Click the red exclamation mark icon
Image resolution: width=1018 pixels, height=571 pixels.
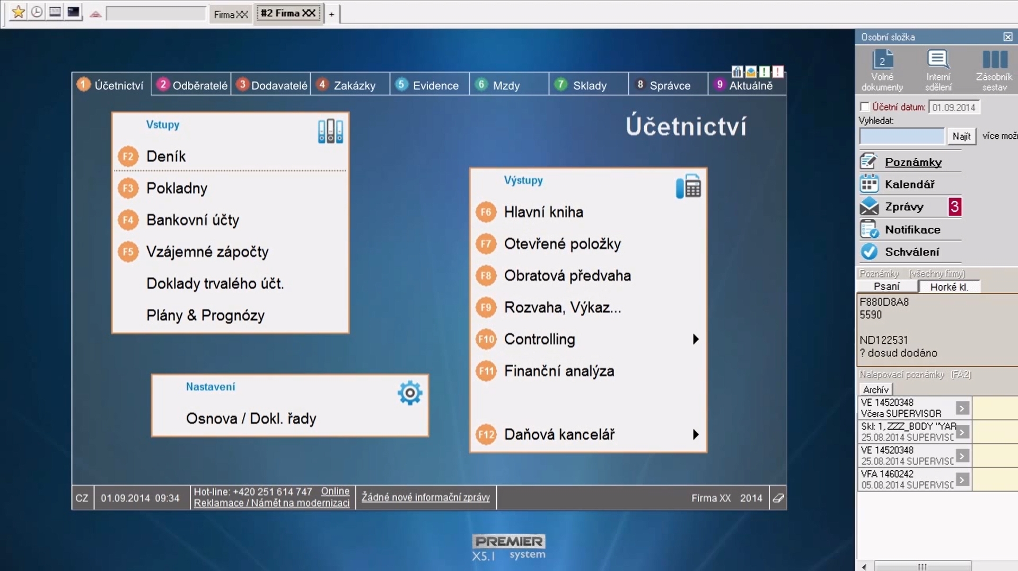click(x=778, y=72)
